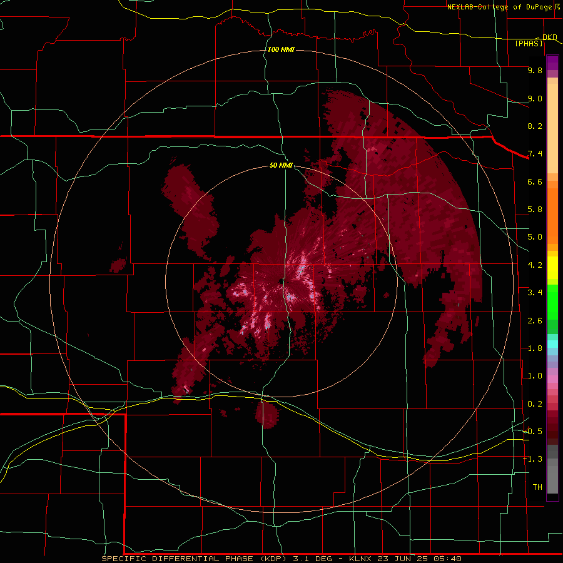Screen dimensions: 563x563
Task: Click the yellow segment of color bar
Action: [x=552, y=268]
